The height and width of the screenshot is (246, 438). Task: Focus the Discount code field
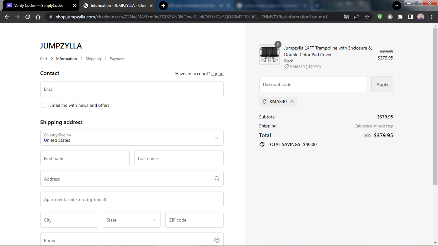(x=313, y=84)
